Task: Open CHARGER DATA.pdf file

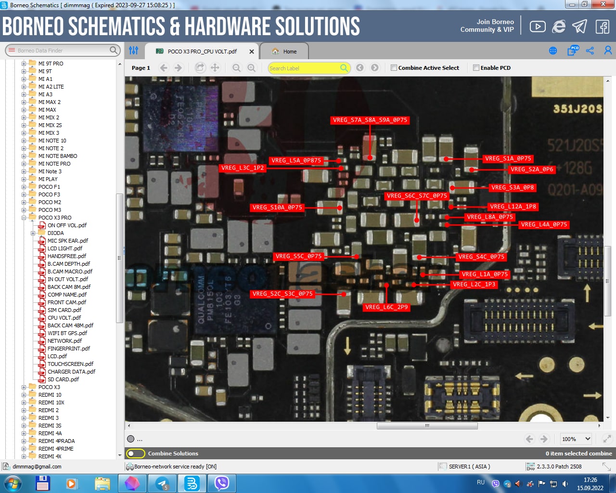Action: click(x=71, y=372)
